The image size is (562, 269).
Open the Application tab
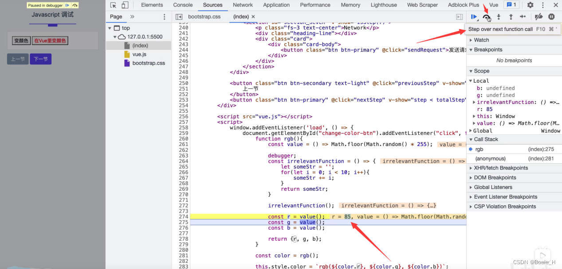point(276,5)
